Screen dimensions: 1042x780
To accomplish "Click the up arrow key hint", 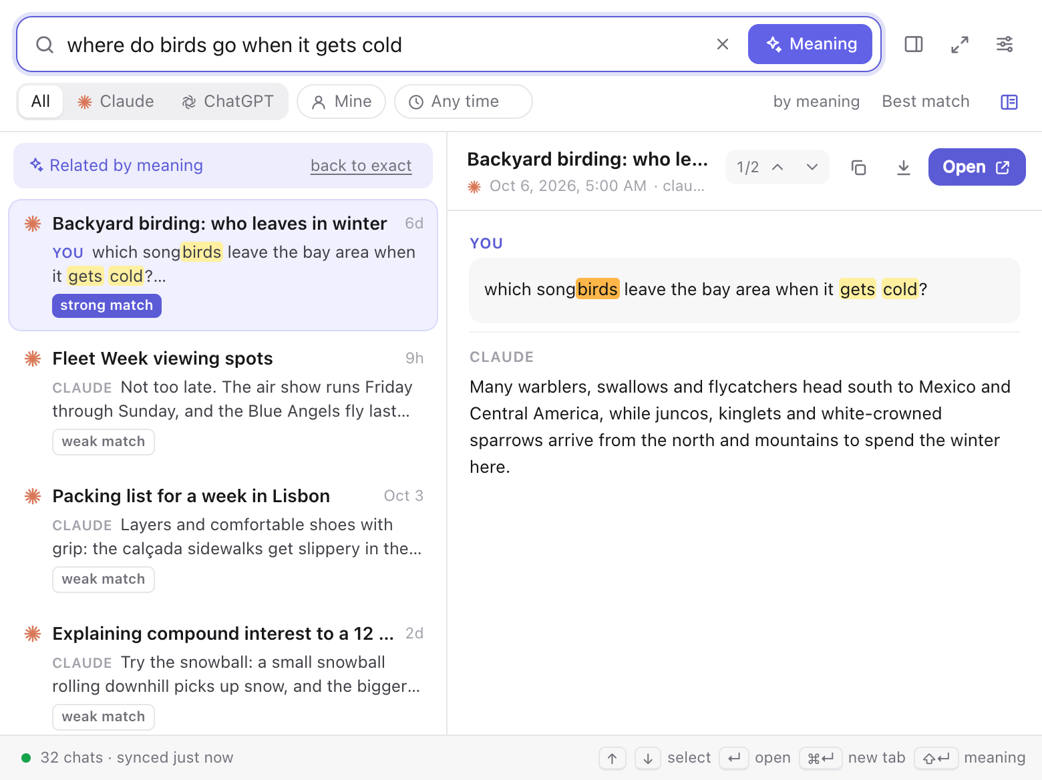I will tap(613, 758).
